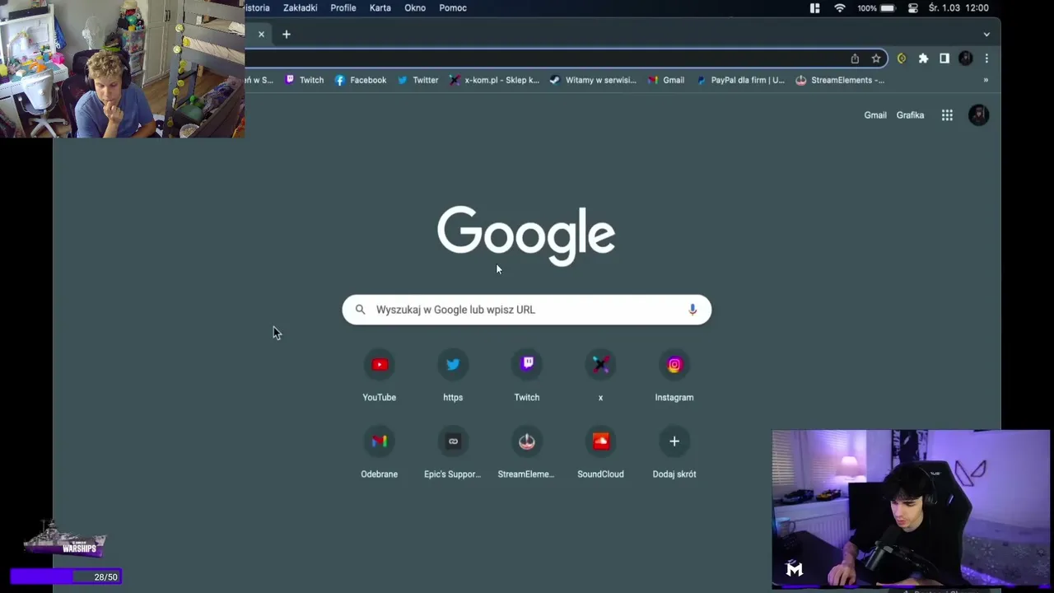Start voice search with microphone icon
This screenshot has height=593, width=1054.
pyautogui.click(x=693, y=310)
